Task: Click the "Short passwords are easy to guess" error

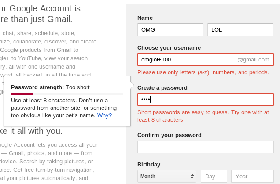Action: point(203,116)
